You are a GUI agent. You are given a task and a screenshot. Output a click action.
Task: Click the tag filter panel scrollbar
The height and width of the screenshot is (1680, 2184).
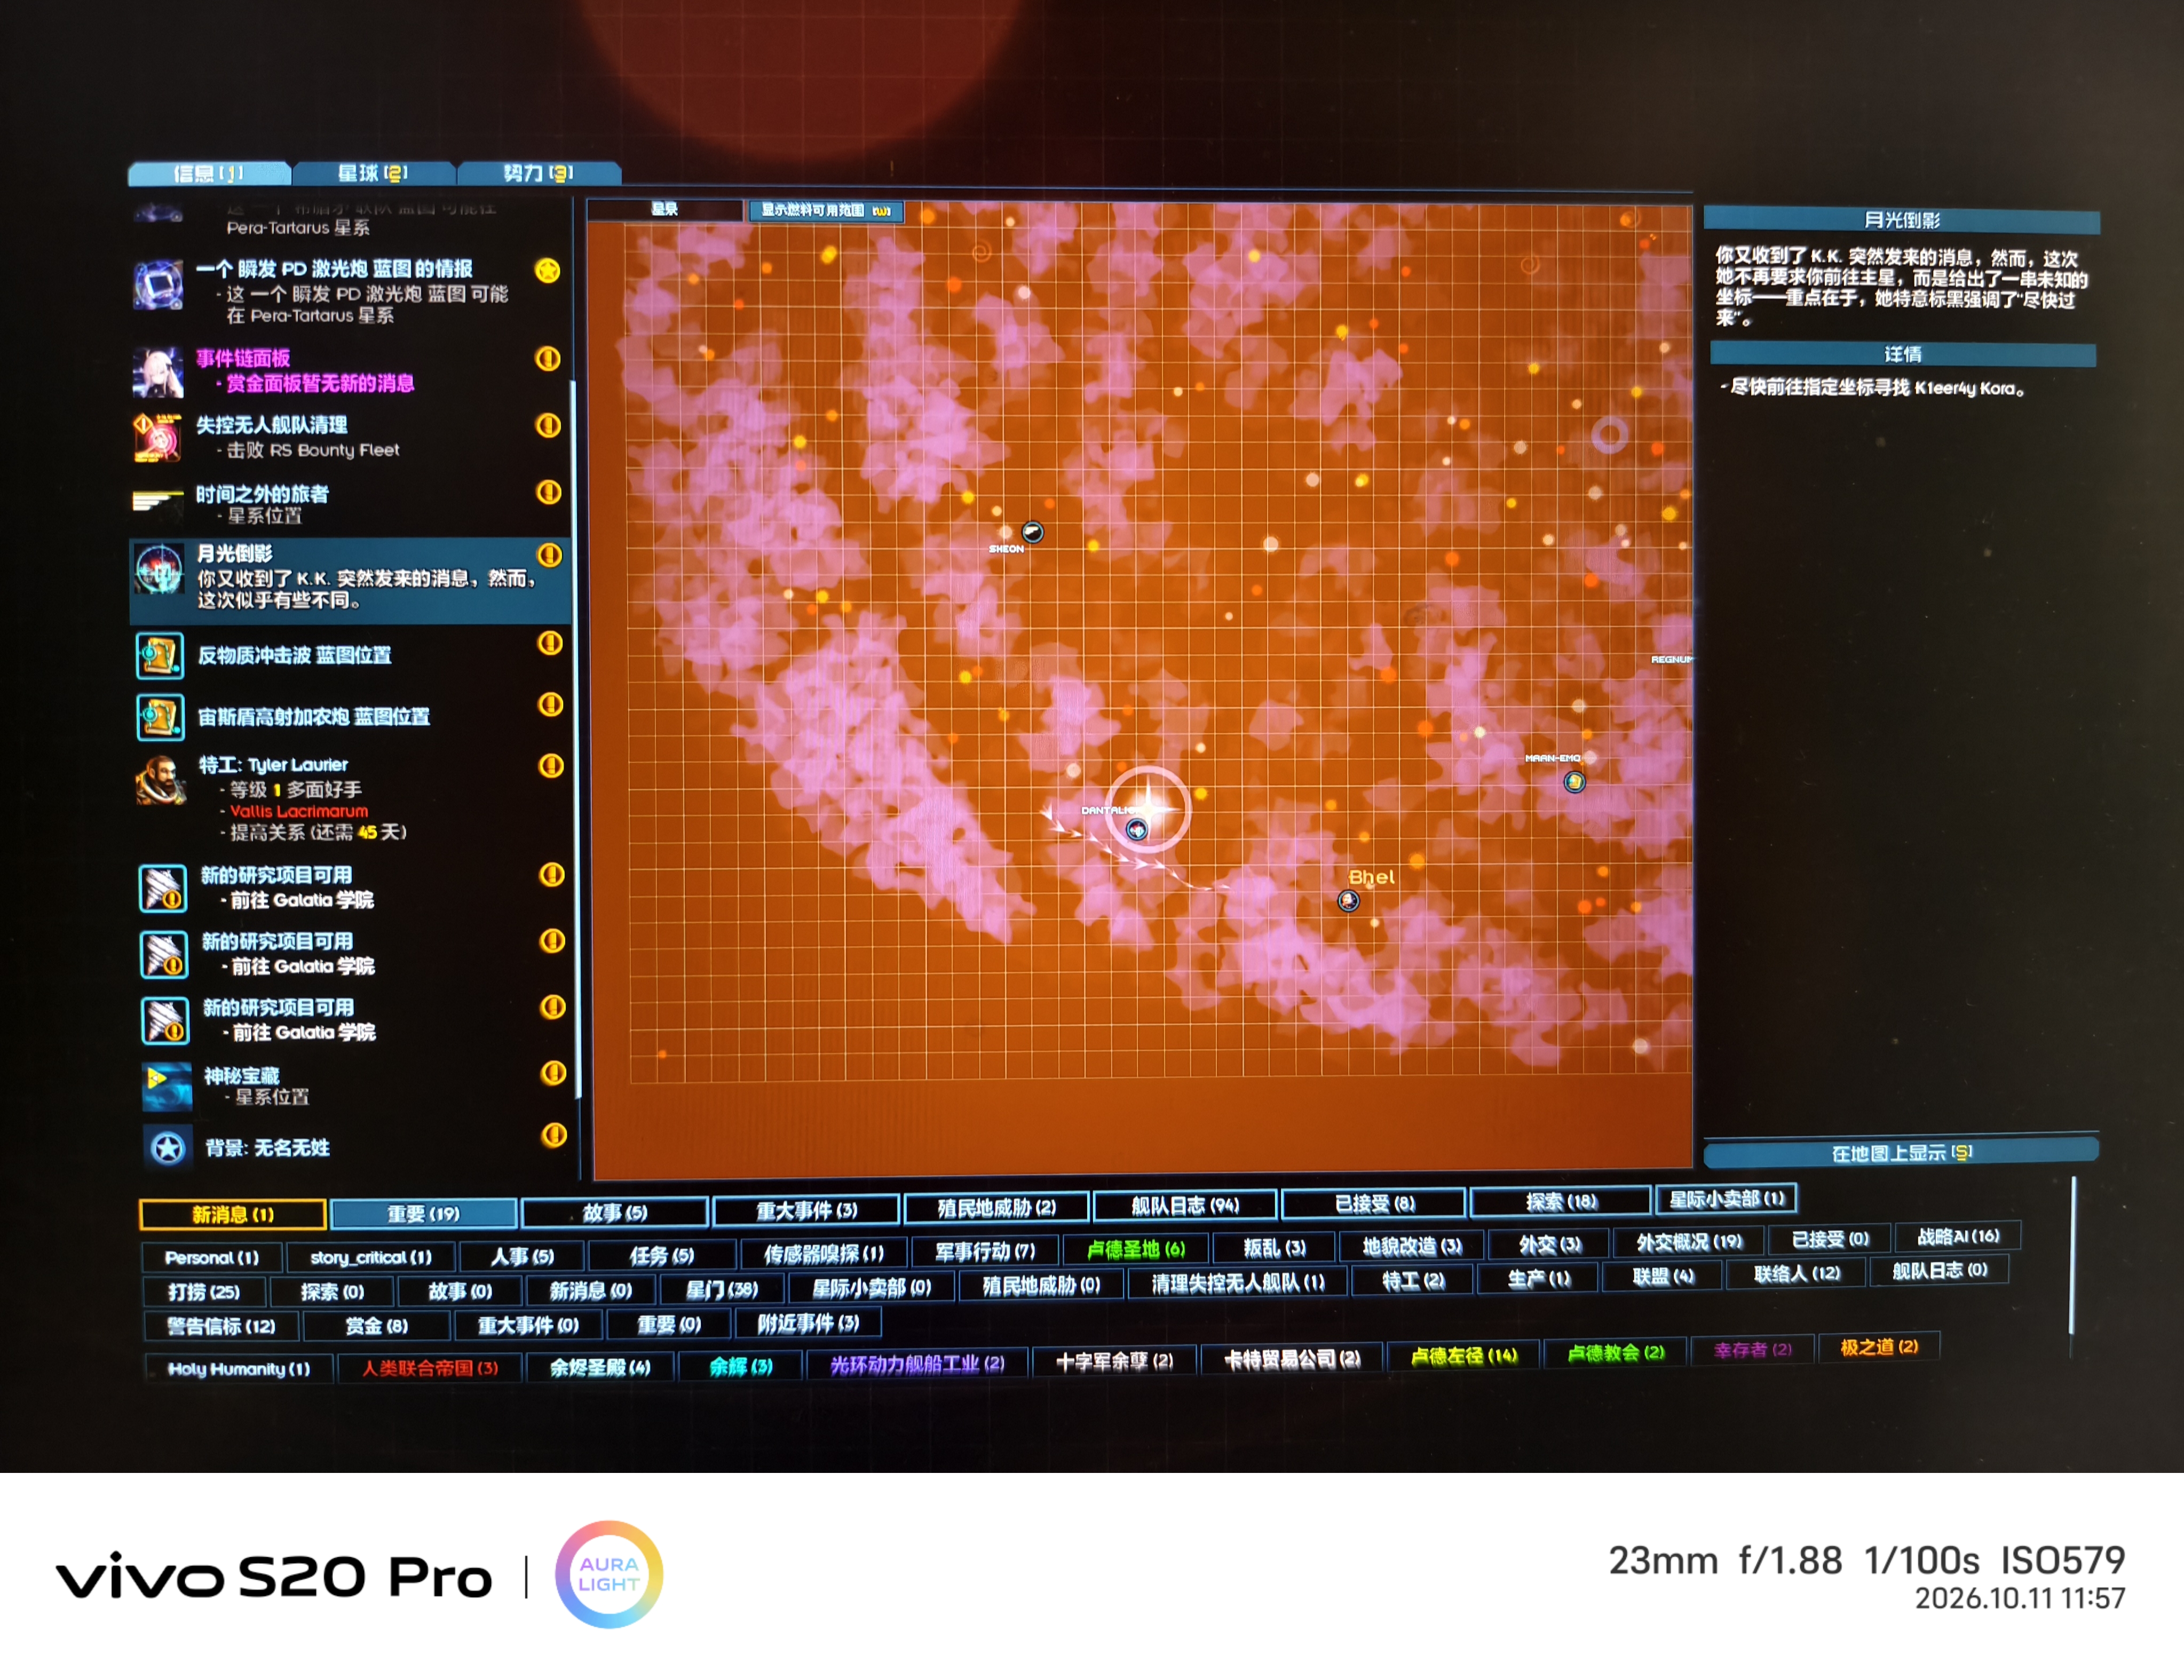[2072, 1256]
